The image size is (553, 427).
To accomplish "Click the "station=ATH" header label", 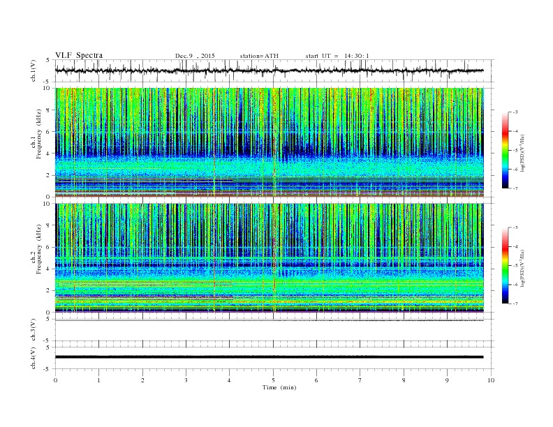I will coord(259,56).
